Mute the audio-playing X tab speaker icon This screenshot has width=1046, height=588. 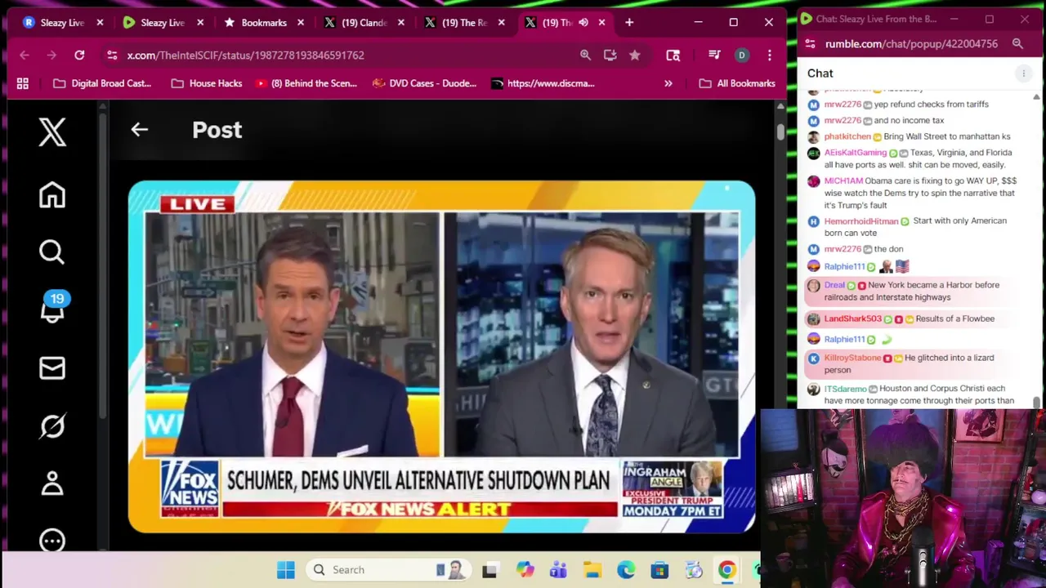click(x=583, y=23)
